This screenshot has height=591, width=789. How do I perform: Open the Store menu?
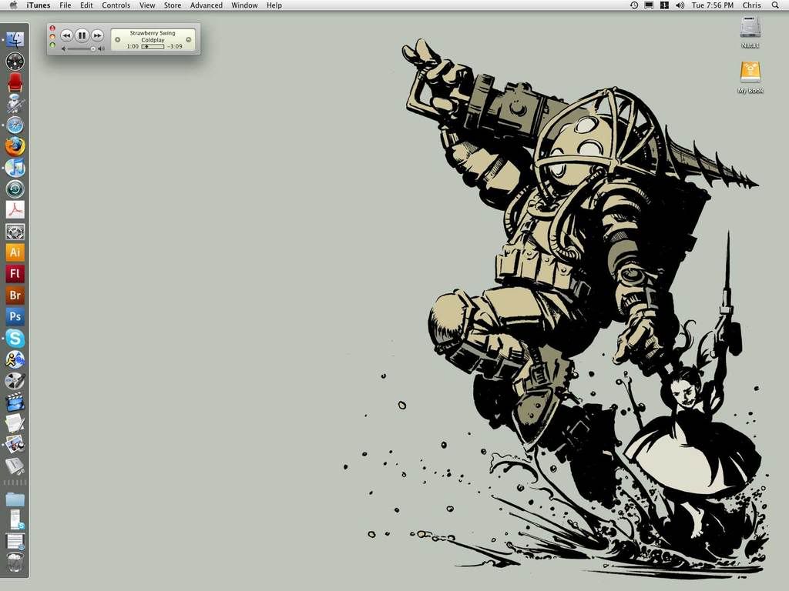pyautogui.click(x=173, y=5)
